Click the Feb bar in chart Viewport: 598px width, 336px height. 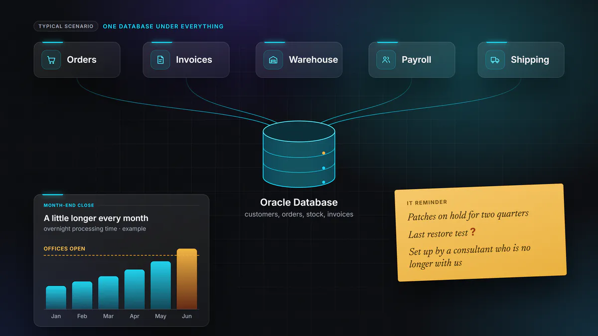(x=82, y=295)
